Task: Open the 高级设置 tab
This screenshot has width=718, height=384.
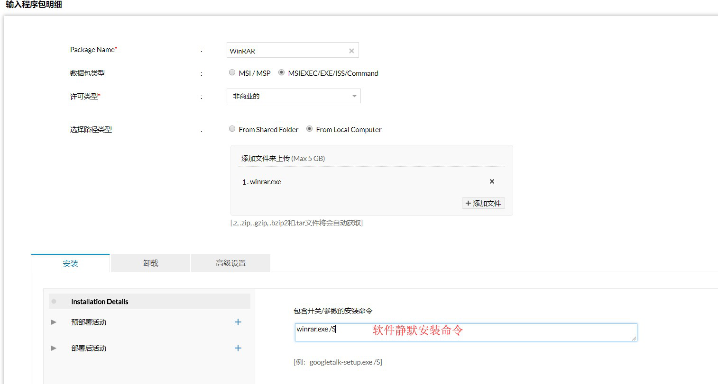Action: pos(230,263)
